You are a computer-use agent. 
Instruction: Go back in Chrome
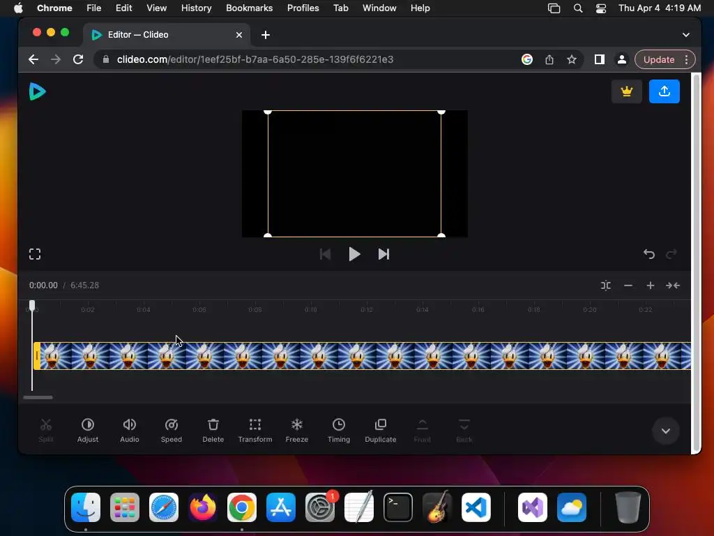click(33, 60)
